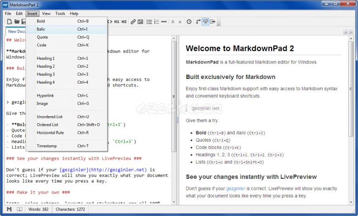Image resolution: width=358 pixels, height=216 pixels.
Task: Click See your changes instantly preview heading
Action: point(251,177)
